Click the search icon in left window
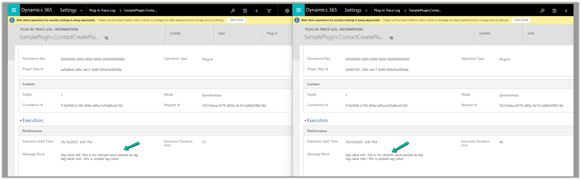This screenshot has height=180, width=581. coord(233,11)
